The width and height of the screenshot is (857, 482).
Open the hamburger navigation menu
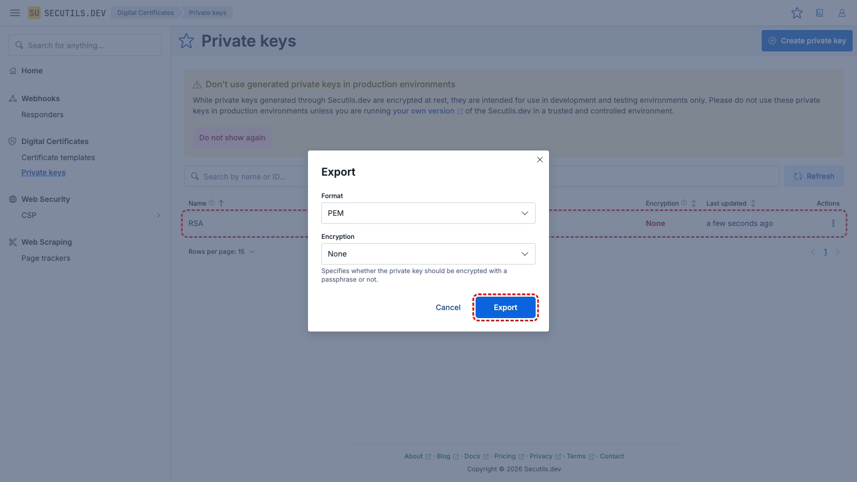point(15,13)
